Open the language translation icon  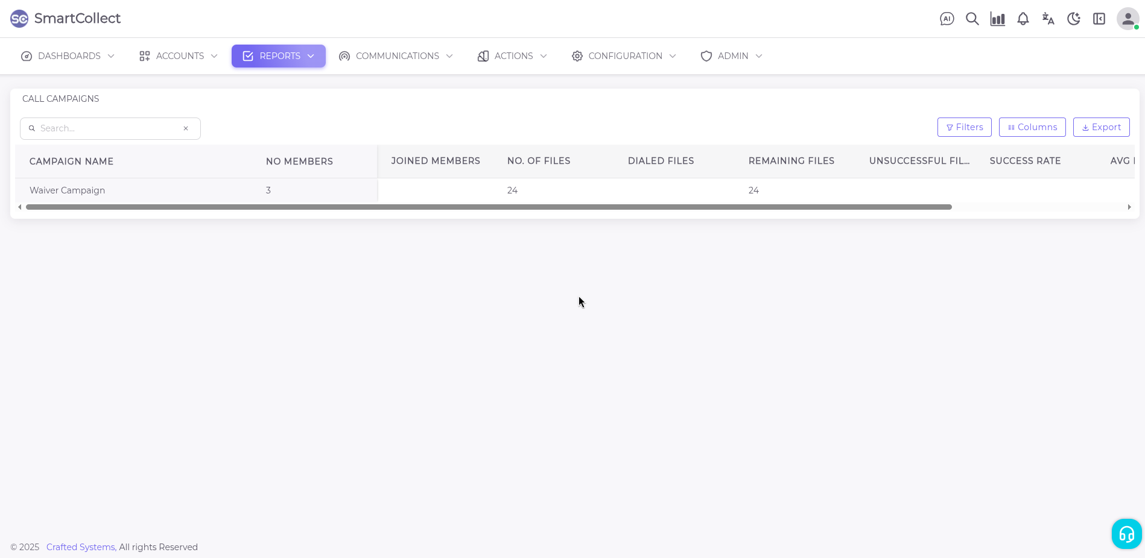(1048, 19)
